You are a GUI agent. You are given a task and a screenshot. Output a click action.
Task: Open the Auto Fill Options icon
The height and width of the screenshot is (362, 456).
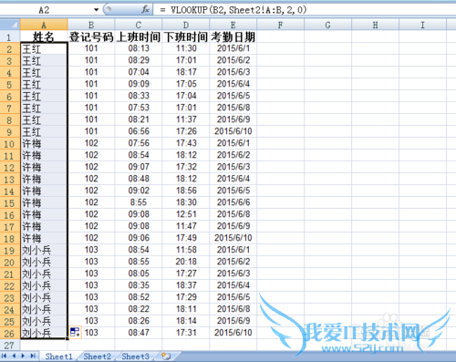pyautogui.click(x=75, y=332)
